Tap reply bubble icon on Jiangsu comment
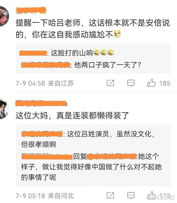The height and width of the screenshot is (203, 177). click(131, 83)
